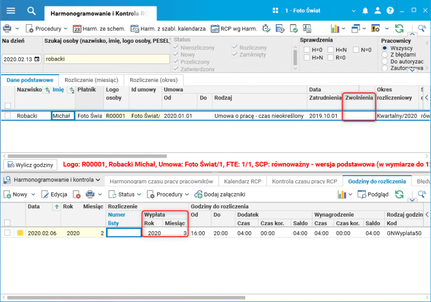The width and height of the screenshot is (431, 302).
Task: Open the user account icon
Action: pyautogui.click(x=378, y=11)
